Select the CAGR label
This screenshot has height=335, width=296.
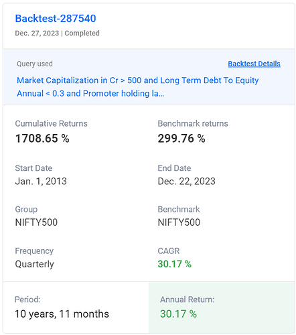tap(169, 251)
